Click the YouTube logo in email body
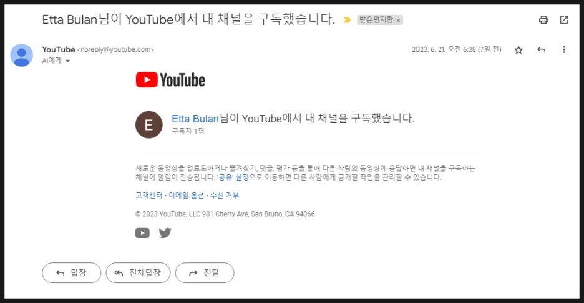Image resolution: width=584 pixels, height=303 pixels. click(x=170, y=80)
